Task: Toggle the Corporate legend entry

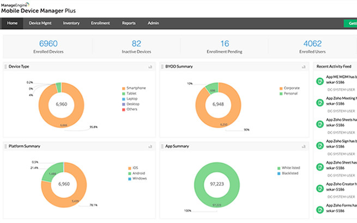Action: [x=289, y=88]
